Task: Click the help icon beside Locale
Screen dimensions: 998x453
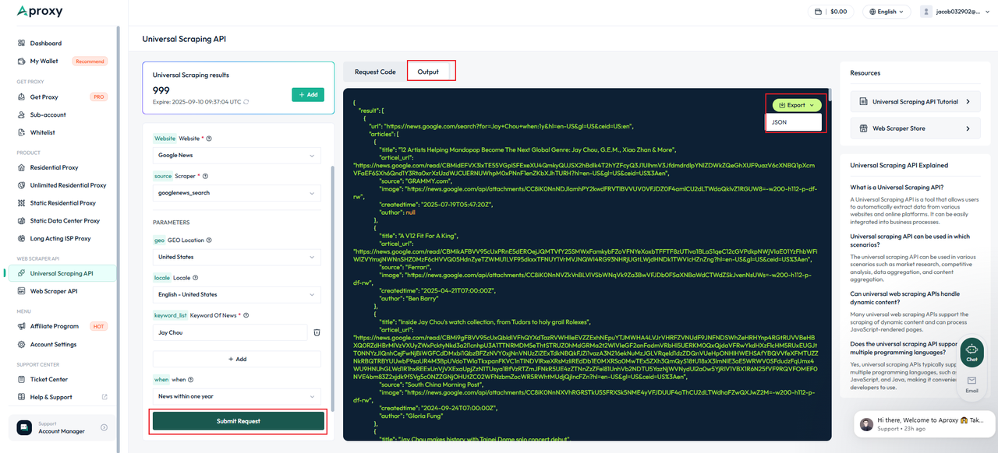Action: point(195,278)
